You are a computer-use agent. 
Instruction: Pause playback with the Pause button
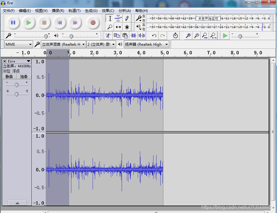pyautogui.click(x=13, y=23)
